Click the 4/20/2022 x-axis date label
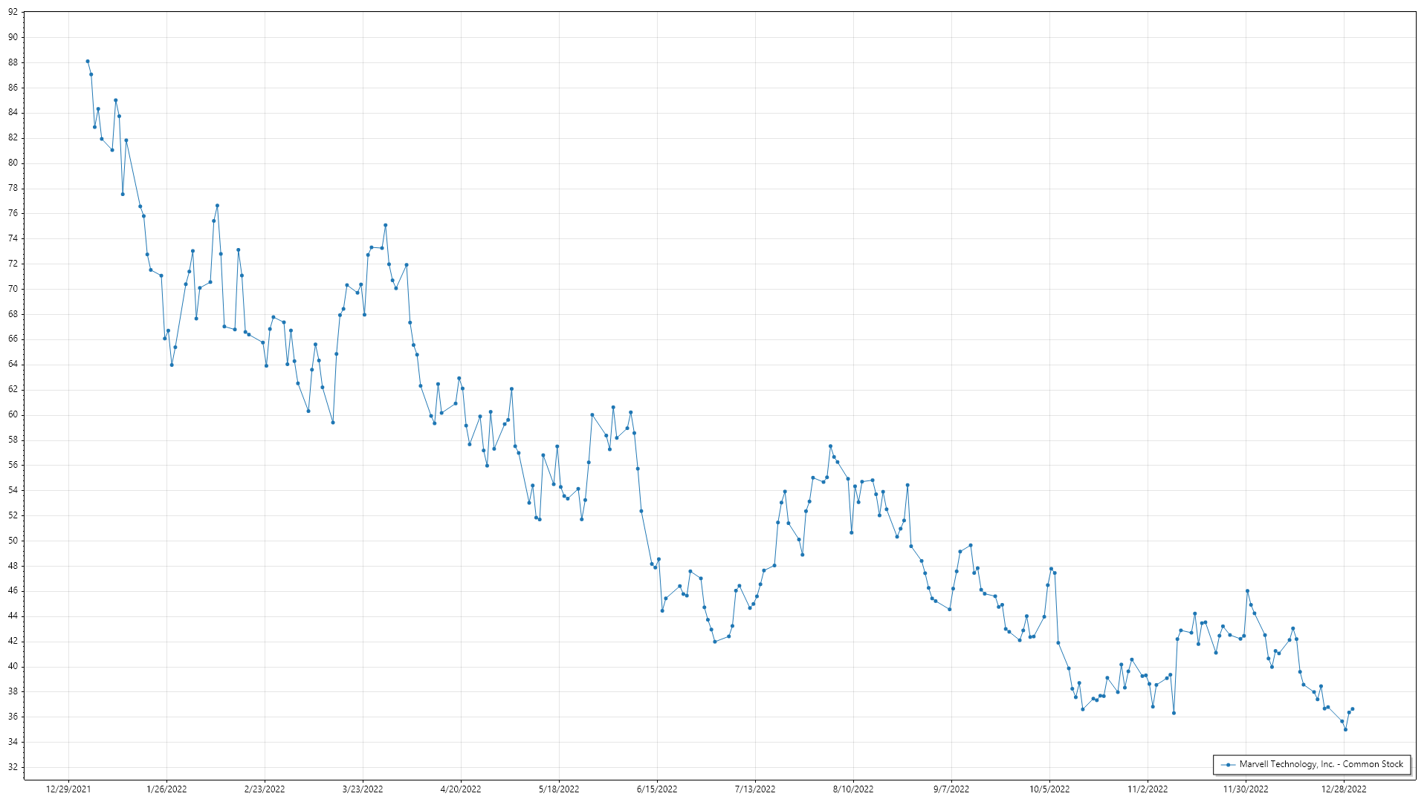Viewport: 1427px width, 802px height. click(x=461, y=789)
